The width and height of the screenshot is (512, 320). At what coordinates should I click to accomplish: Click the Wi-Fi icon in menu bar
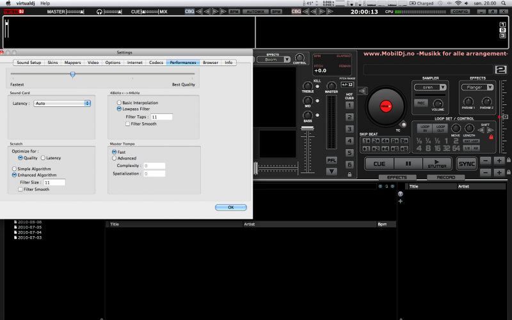[458, 3]
